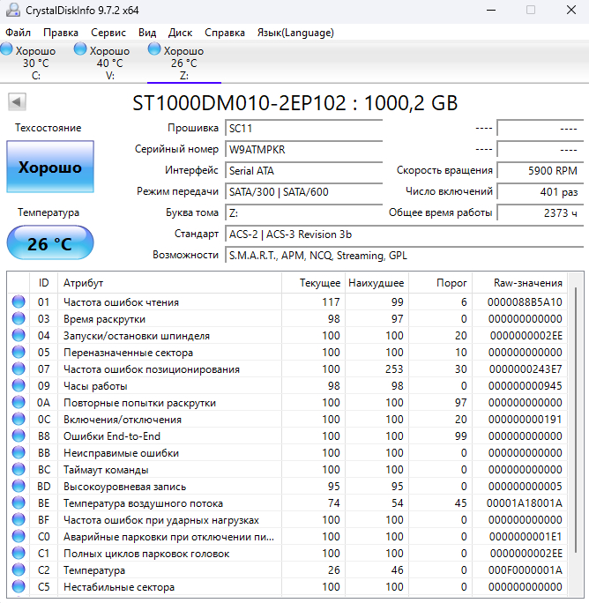Screen dimensions: 589x603
Task: Click status circle of Переназначенные сектора row
Action: click(19, 353)
